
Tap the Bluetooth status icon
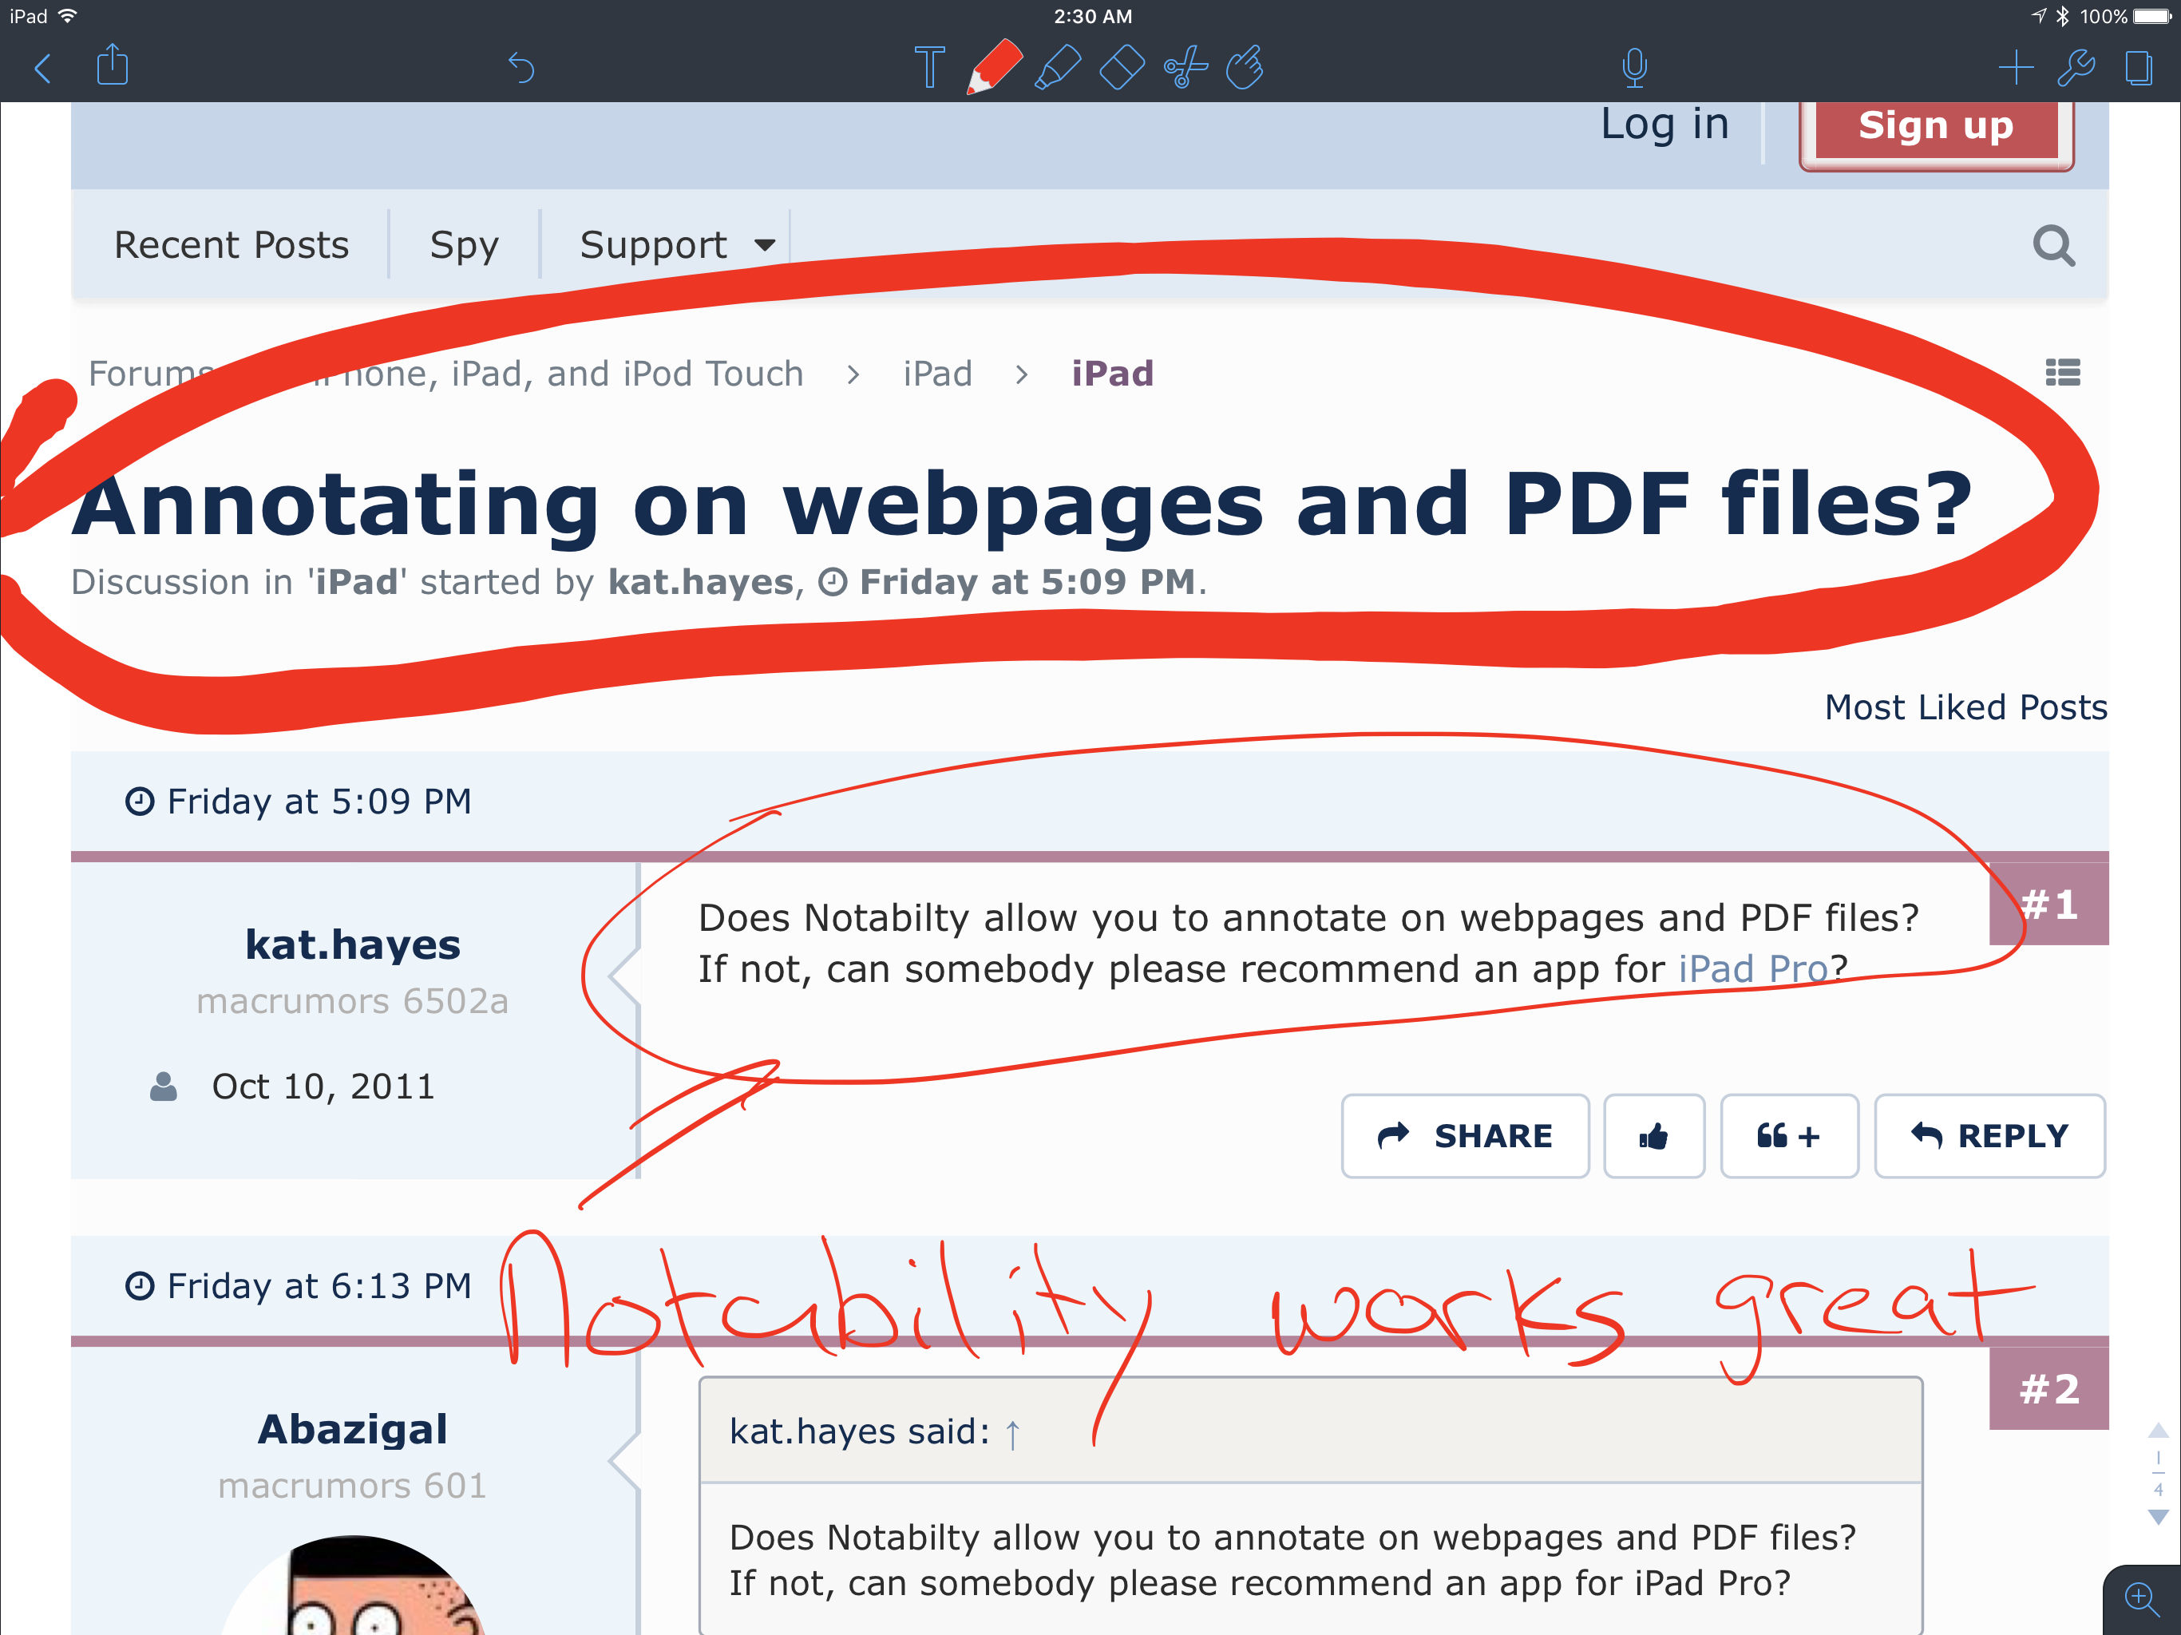pos(2062,16)
